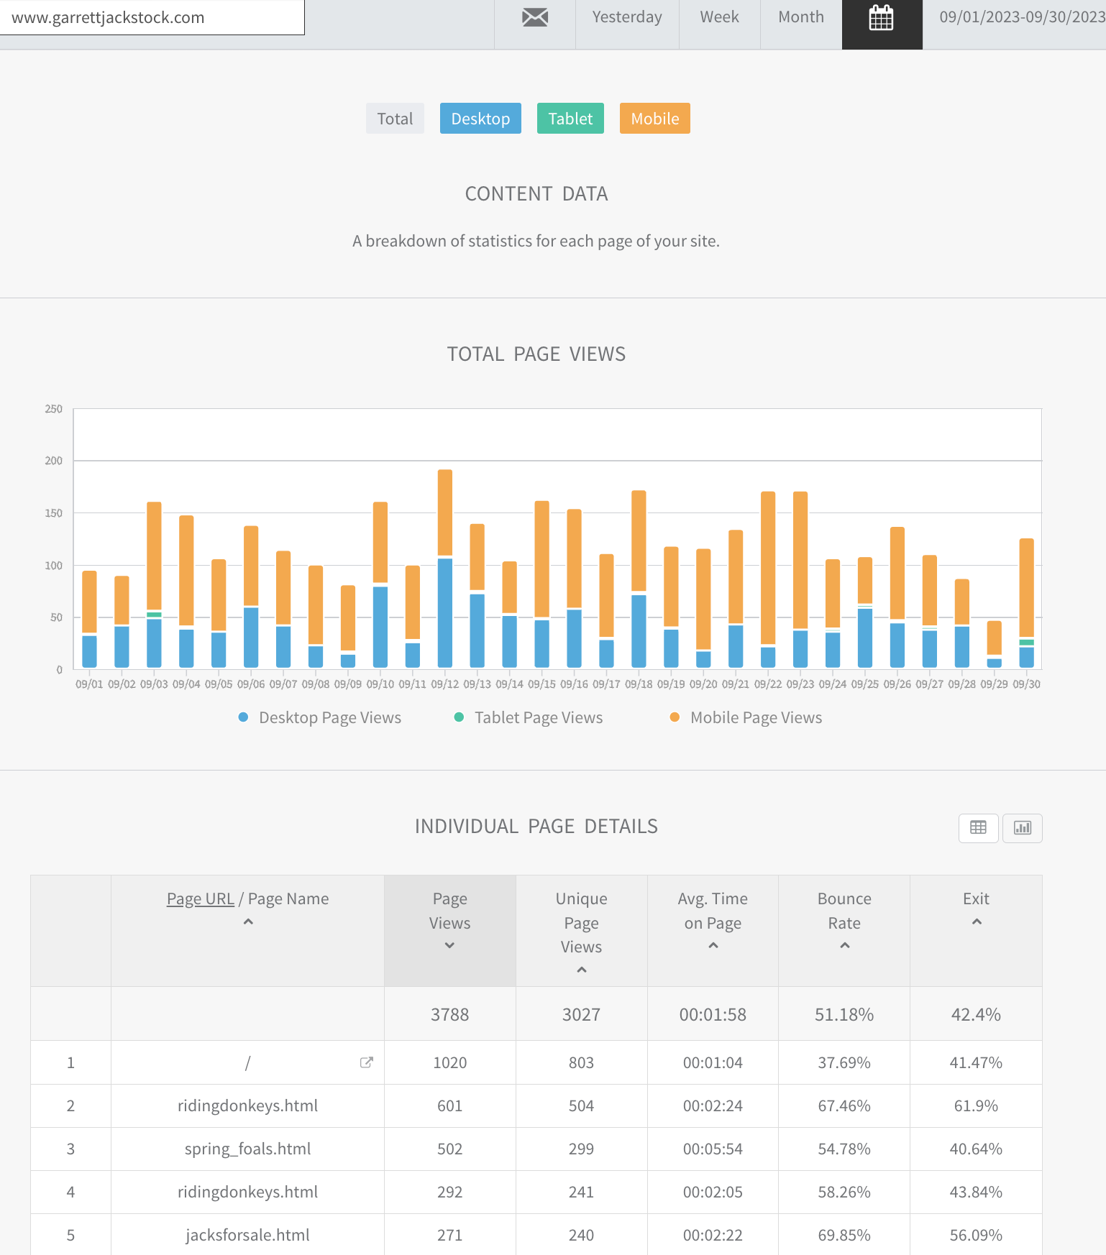Click the garrettjackstock.com site URL field

click(x=152, y=17)
